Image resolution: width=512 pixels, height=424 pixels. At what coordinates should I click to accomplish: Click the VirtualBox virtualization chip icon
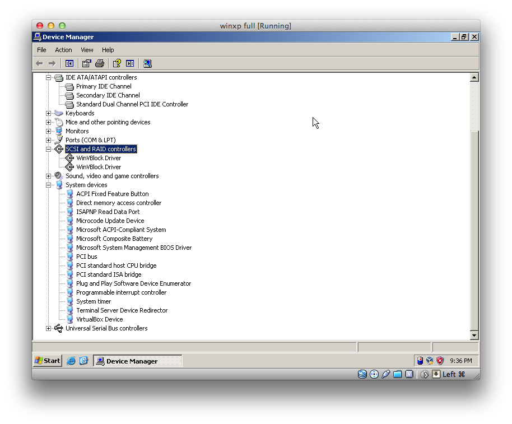click(x=409, y=374)
